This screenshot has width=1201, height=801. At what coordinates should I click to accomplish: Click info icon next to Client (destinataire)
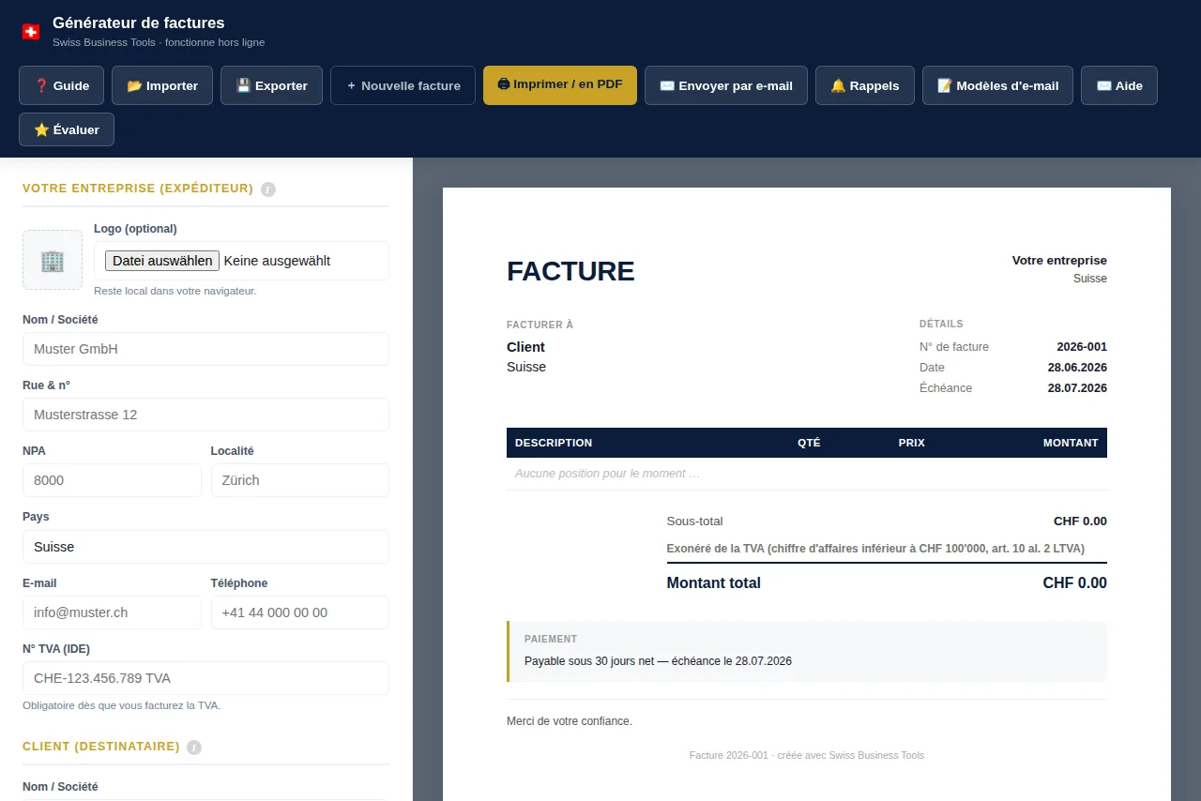pos(194,748)
